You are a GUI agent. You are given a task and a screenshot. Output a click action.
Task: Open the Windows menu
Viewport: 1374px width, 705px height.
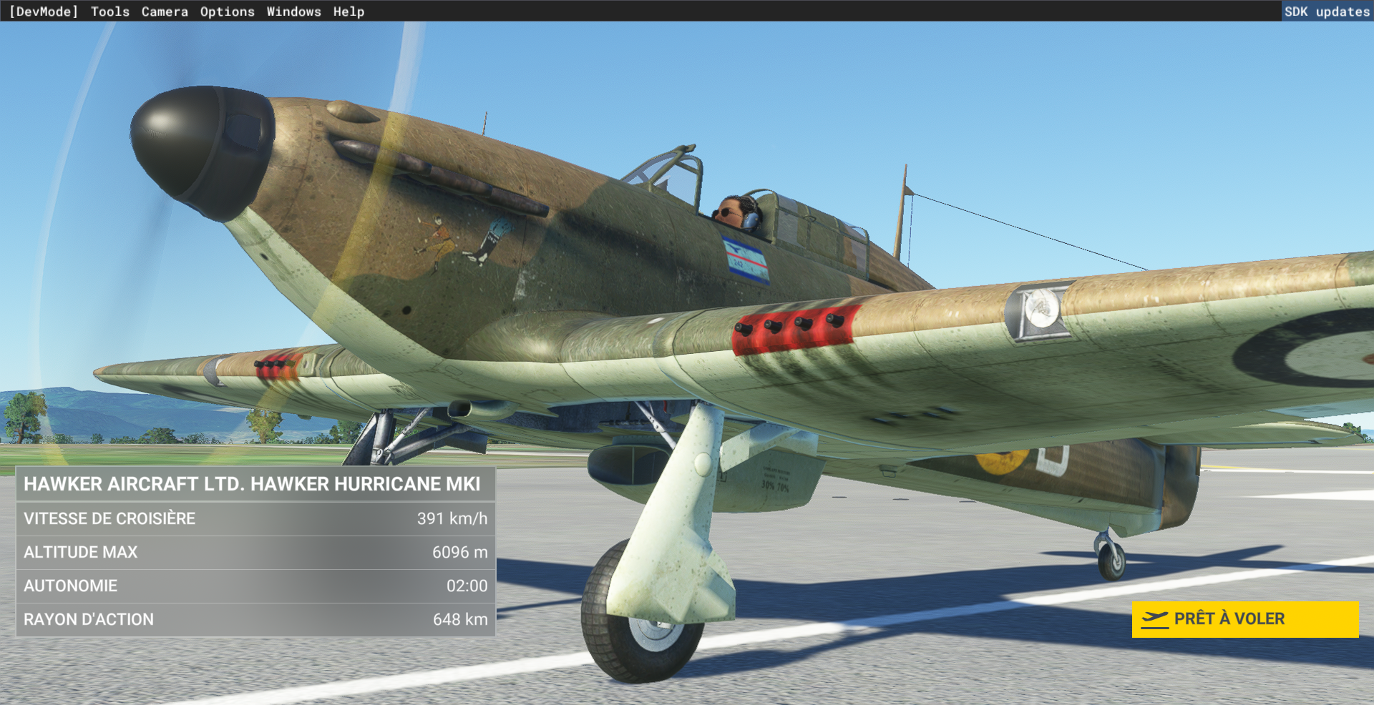click(x=293, y=11)
